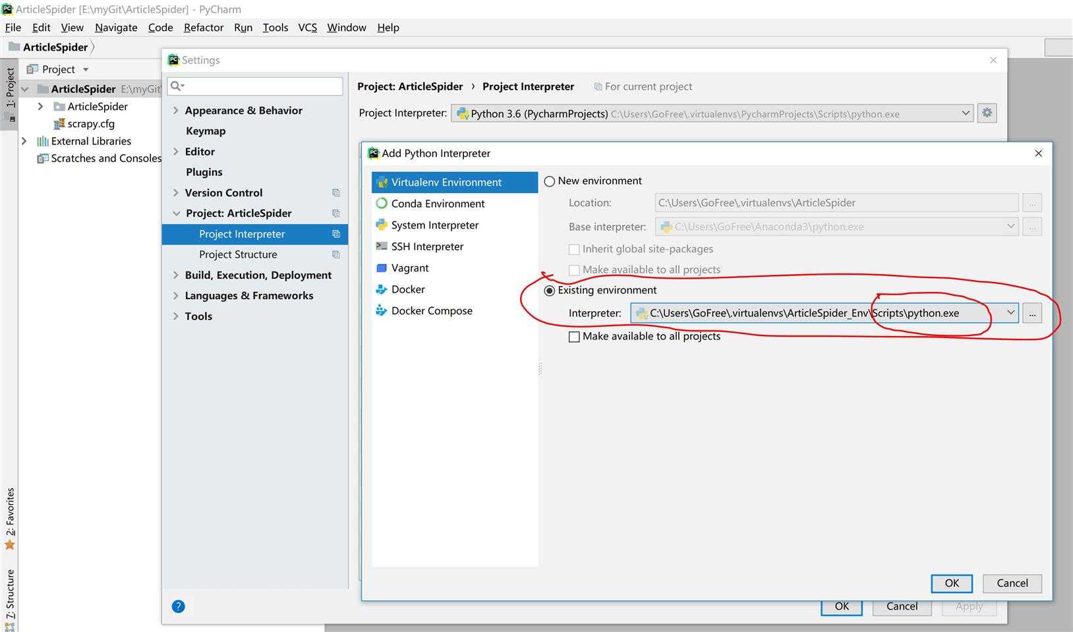This screenshot has height=632, width=1073.
Task: Select the Vagrant icon
Action: click(382, 268)
